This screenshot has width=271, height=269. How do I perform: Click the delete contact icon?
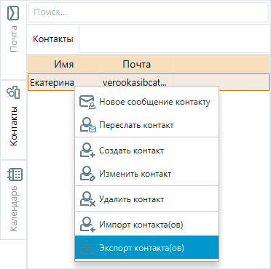click(x=87, y=199)
